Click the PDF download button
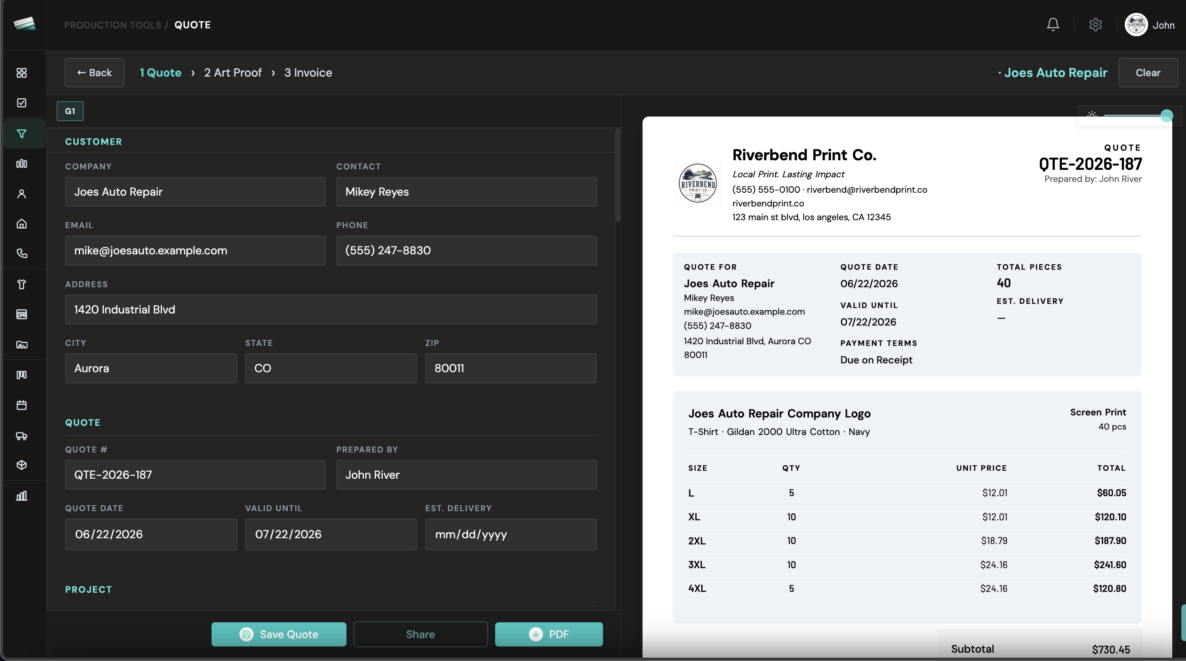 [x=549, y=634]
